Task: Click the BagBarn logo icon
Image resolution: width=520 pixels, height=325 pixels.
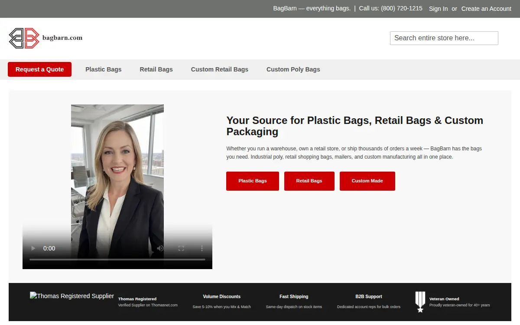Action: point(24,38)
